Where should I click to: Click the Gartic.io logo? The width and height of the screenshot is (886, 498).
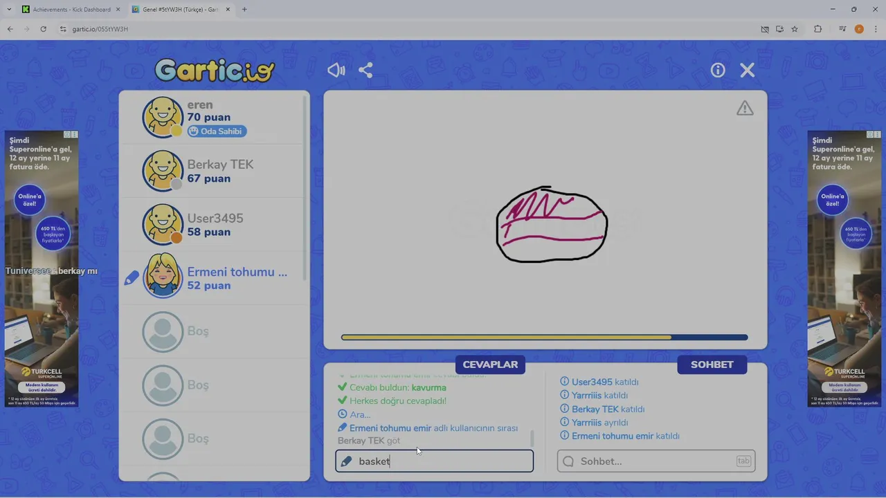pyautogui.click(x=215, y=70)
